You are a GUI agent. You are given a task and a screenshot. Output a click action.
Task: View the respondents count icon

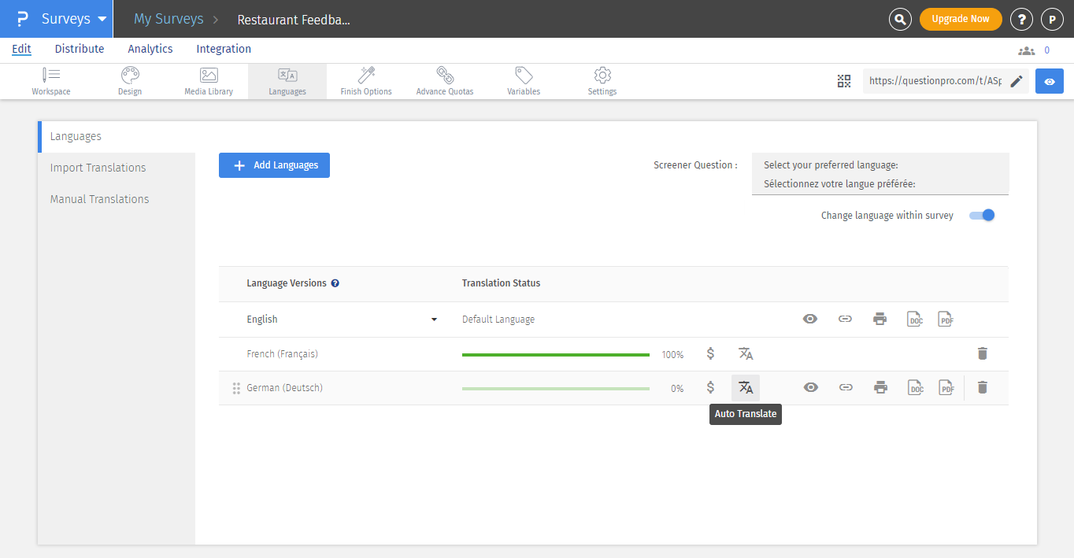pos(1026,50)
